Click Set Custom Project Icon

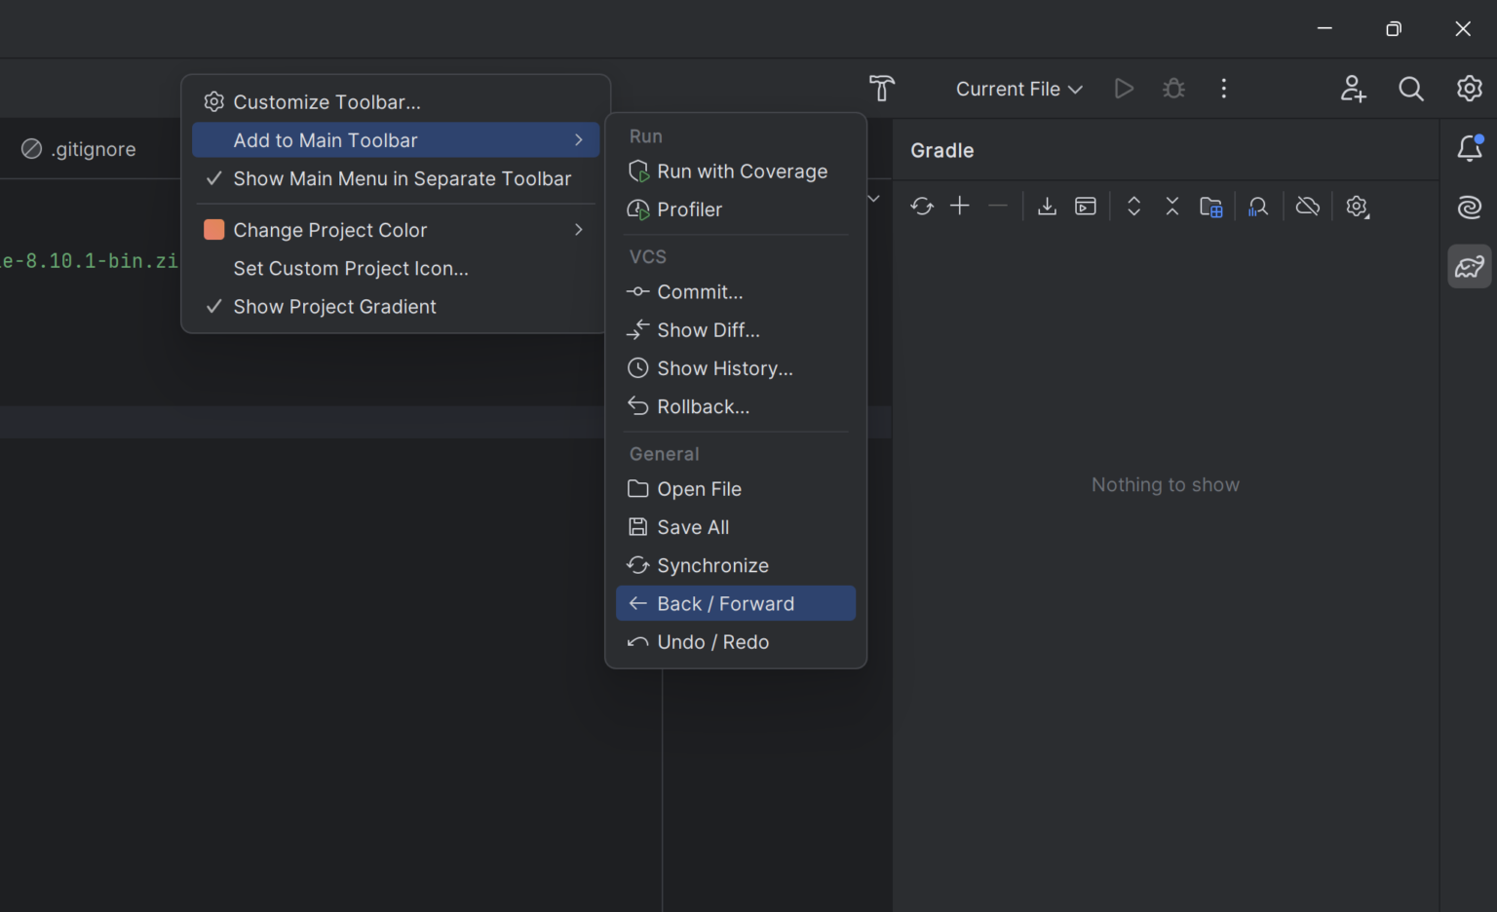(x=351, y=268)
